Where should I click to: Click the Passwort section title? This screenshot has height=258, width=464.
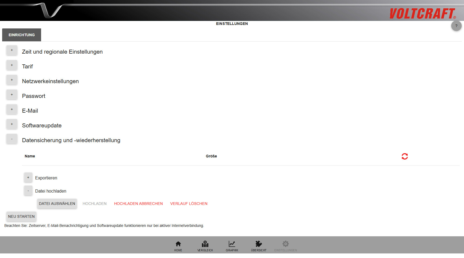coord(34,96)
